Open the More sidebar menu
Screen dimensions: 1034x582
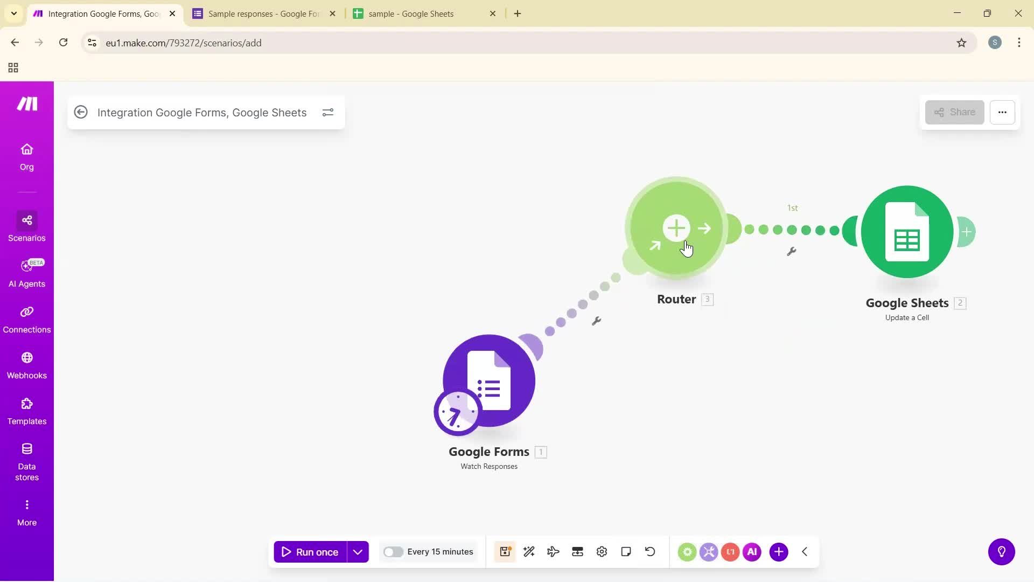26,511
